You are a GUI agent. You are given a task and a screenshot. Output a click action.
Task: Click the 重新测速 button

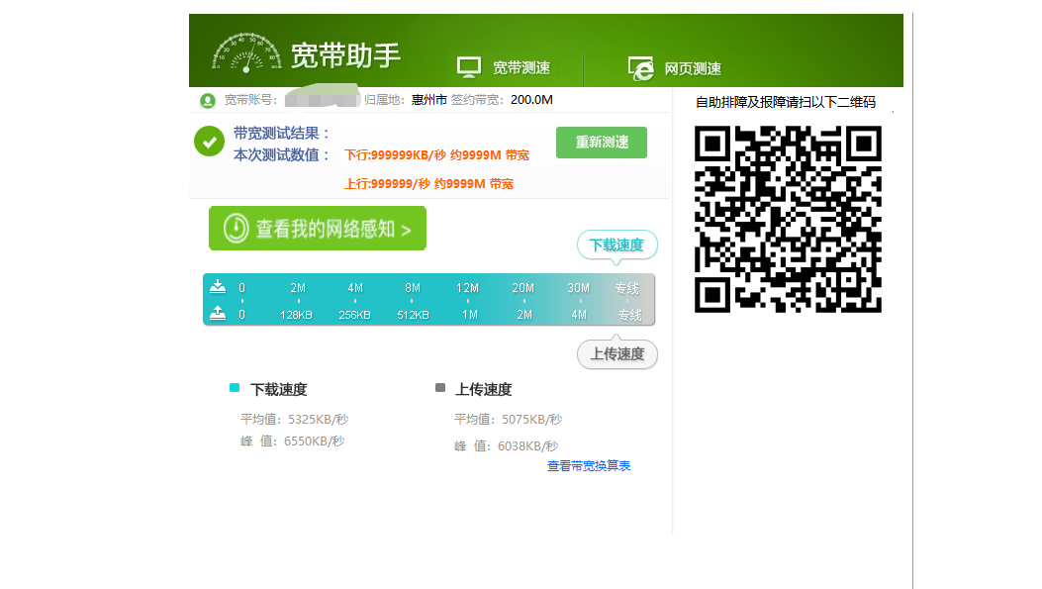pos(602,143)
